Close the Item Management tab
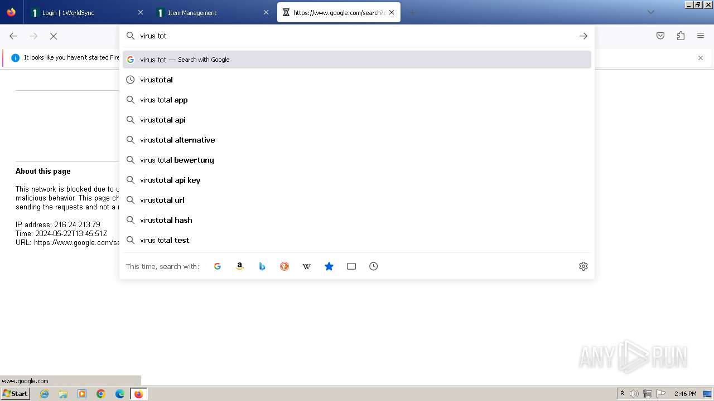714x401 pixels. point(266,12)
